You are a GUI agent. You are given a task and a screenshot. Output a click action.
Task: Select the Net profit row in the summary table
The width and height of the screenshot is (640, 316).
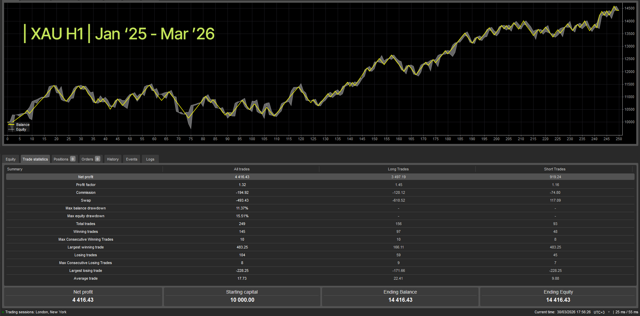pos(242,177)
